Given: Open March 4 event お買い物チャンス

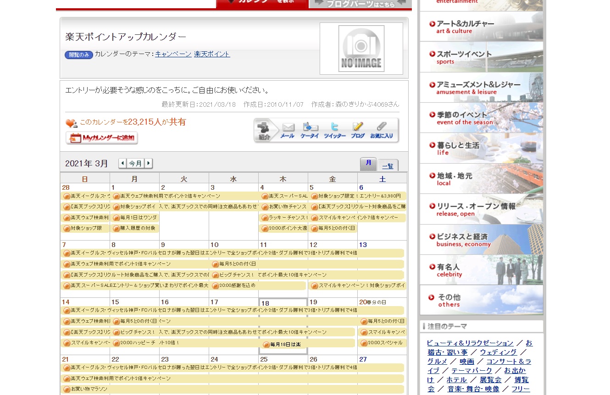Looking at the screenshot, I should click(x=284, y=207).
